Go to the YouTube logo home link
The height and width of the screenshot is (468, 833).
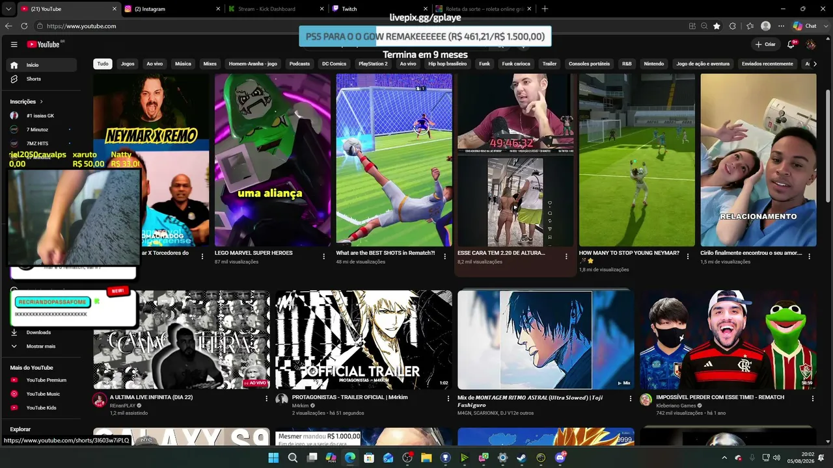[44, 44]
